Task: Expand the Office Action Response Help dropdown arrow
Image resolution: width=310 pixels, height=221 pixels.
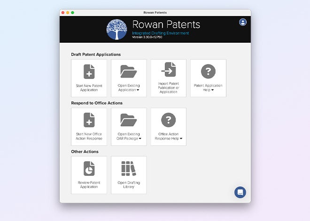Action: point(181,139)
